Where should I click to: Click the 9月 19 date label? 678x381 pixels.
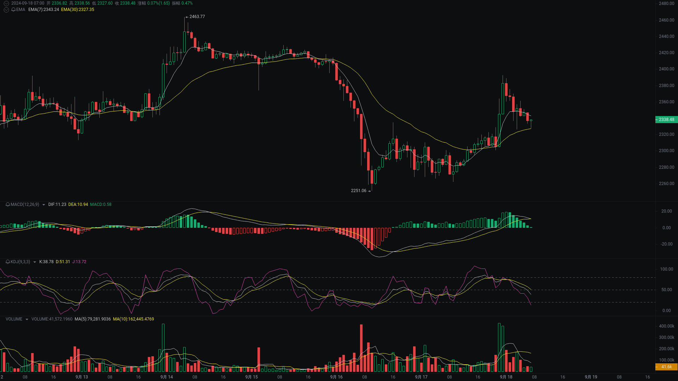coord(591,377)
